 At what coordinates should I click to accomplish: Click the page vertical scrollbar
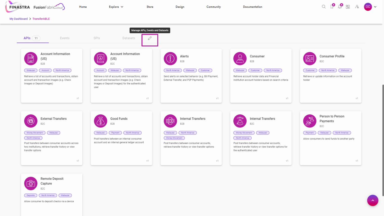[x=383, y=141]
